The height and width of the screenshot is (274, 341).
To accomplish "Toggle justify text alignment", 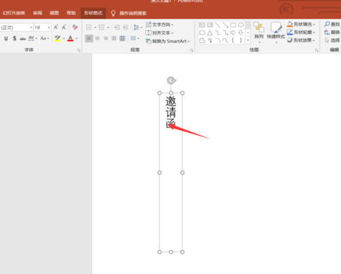I will pyautogui.click(x=114, y=38).
